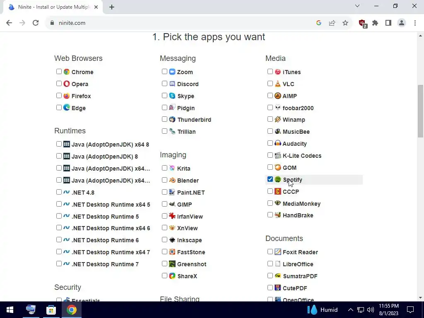Click the iTunes music note icon
Image resolution: width=424 pixels, height=318 pixels.
[x=278, y=72]
